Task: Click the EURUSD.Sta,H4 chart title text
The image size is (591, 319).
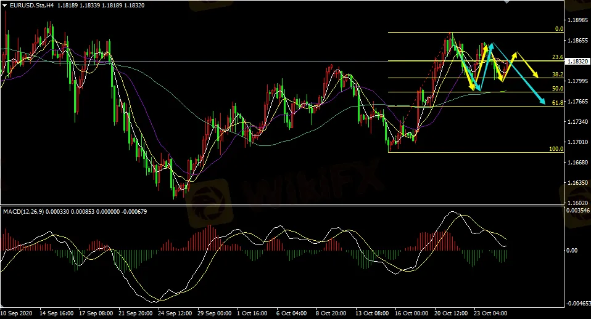Action: click(30, 5)
